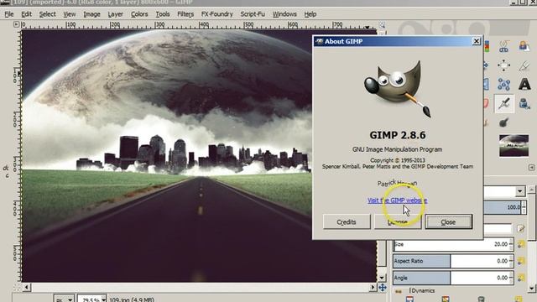Click tool options scrollbar up arrow
Image resolution: width=537 pixels, height=302 pixels.
click(532, 189)
